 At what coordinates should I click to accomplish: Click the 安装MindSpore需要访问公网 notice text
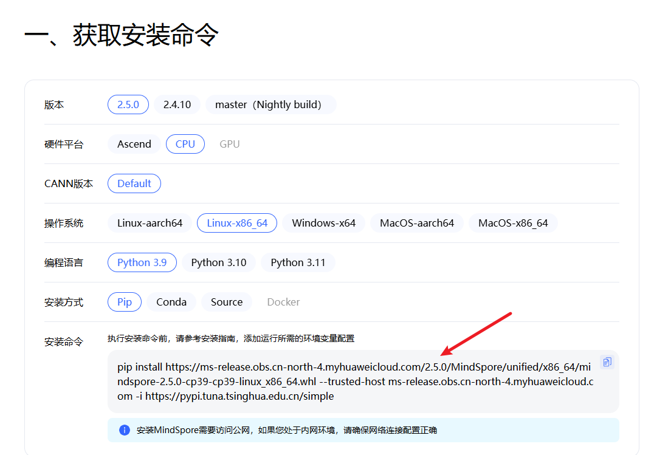coord(286,430)
